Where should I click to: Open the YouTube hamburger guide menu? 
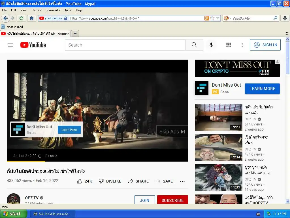tap(10, 45)
